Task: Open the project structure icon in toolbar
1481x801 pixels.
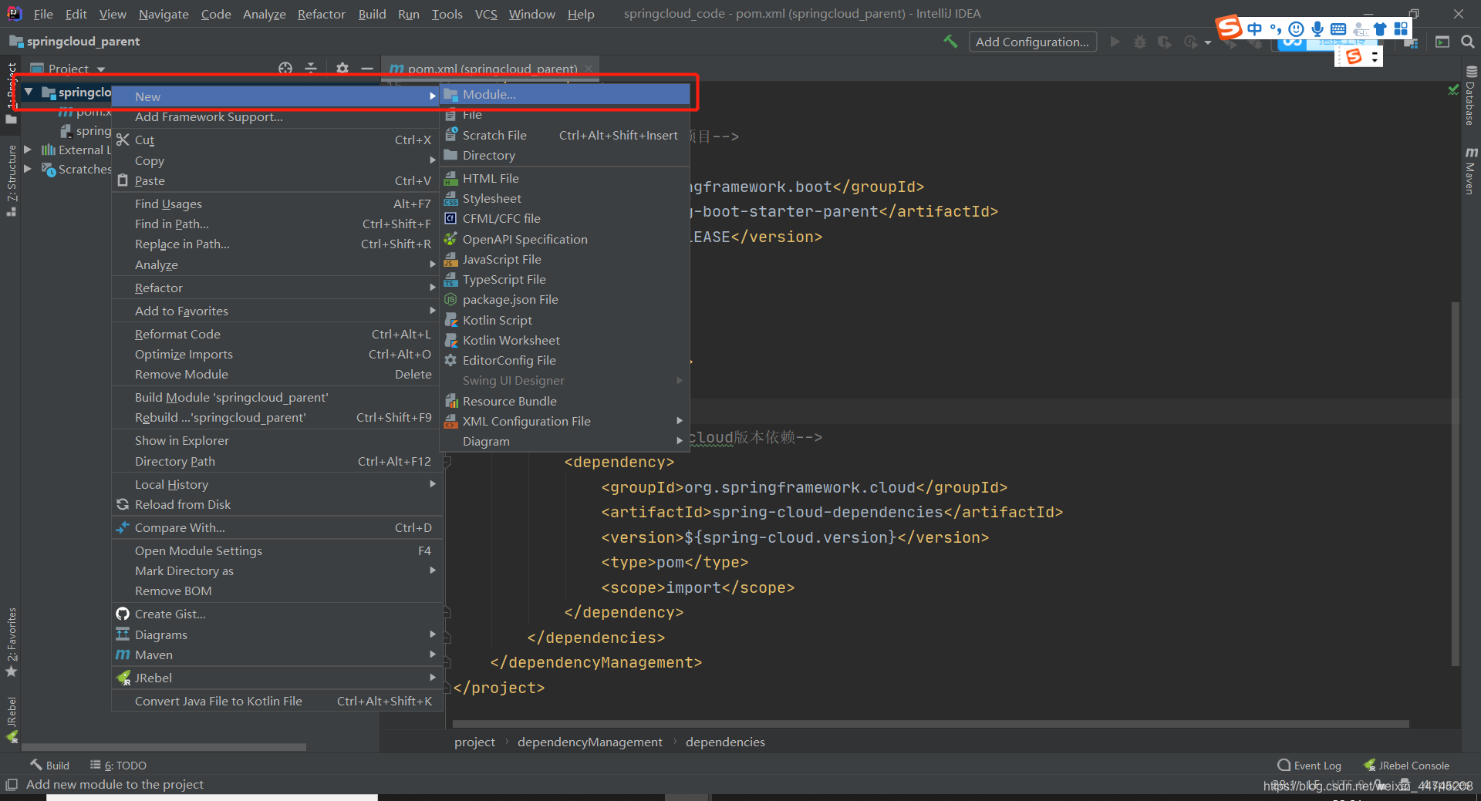Action: click(1411, 42)
